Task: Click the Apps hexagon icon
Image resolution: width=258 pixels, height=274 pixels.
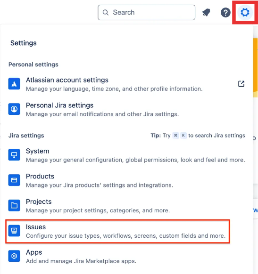Action: 14,256
